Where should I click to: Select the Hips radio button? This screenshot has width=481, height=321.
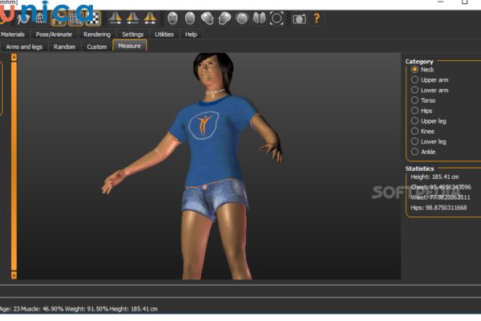(414, 111)
